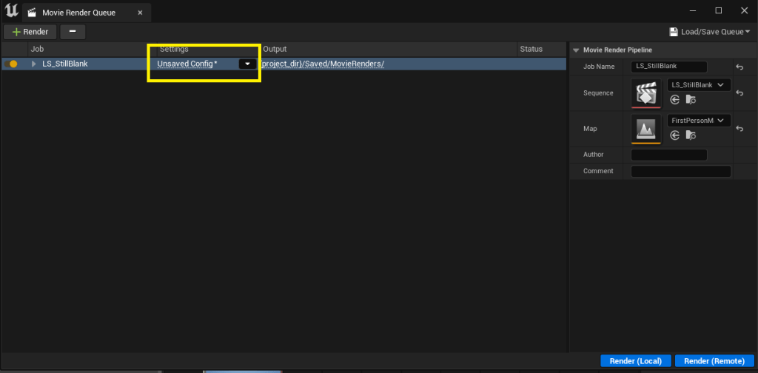Open the LS_StillBlank sequence dropdown
The width and height of the screenshot is (758, 373).
pos(699,85)
